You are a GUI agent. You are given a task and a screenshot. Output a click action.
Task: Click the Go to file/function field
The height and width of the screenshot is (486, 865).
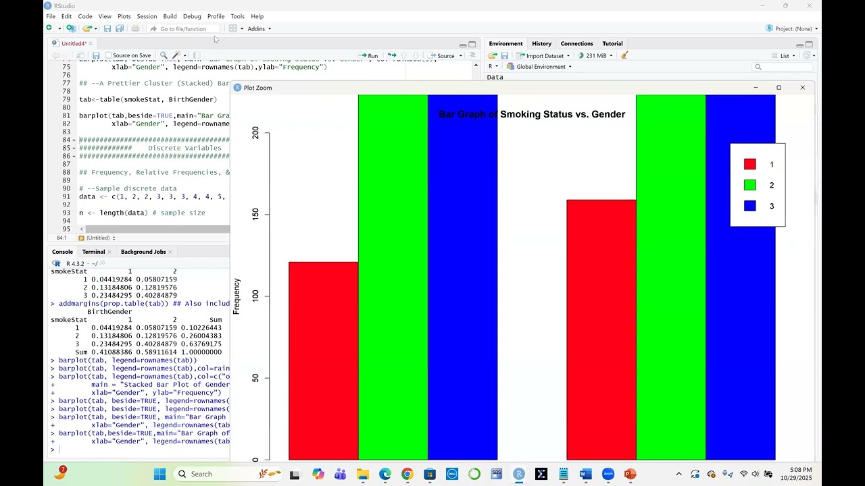(x=184, y=28)
